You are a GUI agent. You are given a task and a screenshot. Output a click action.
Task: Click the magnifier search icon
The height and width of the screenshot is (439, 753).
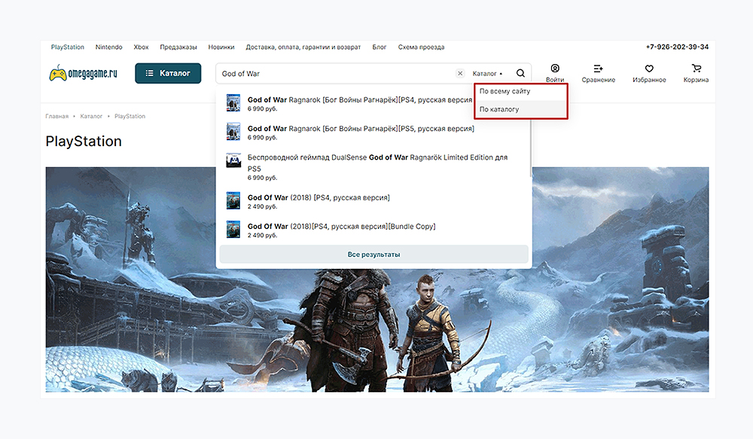pos(520,73)
